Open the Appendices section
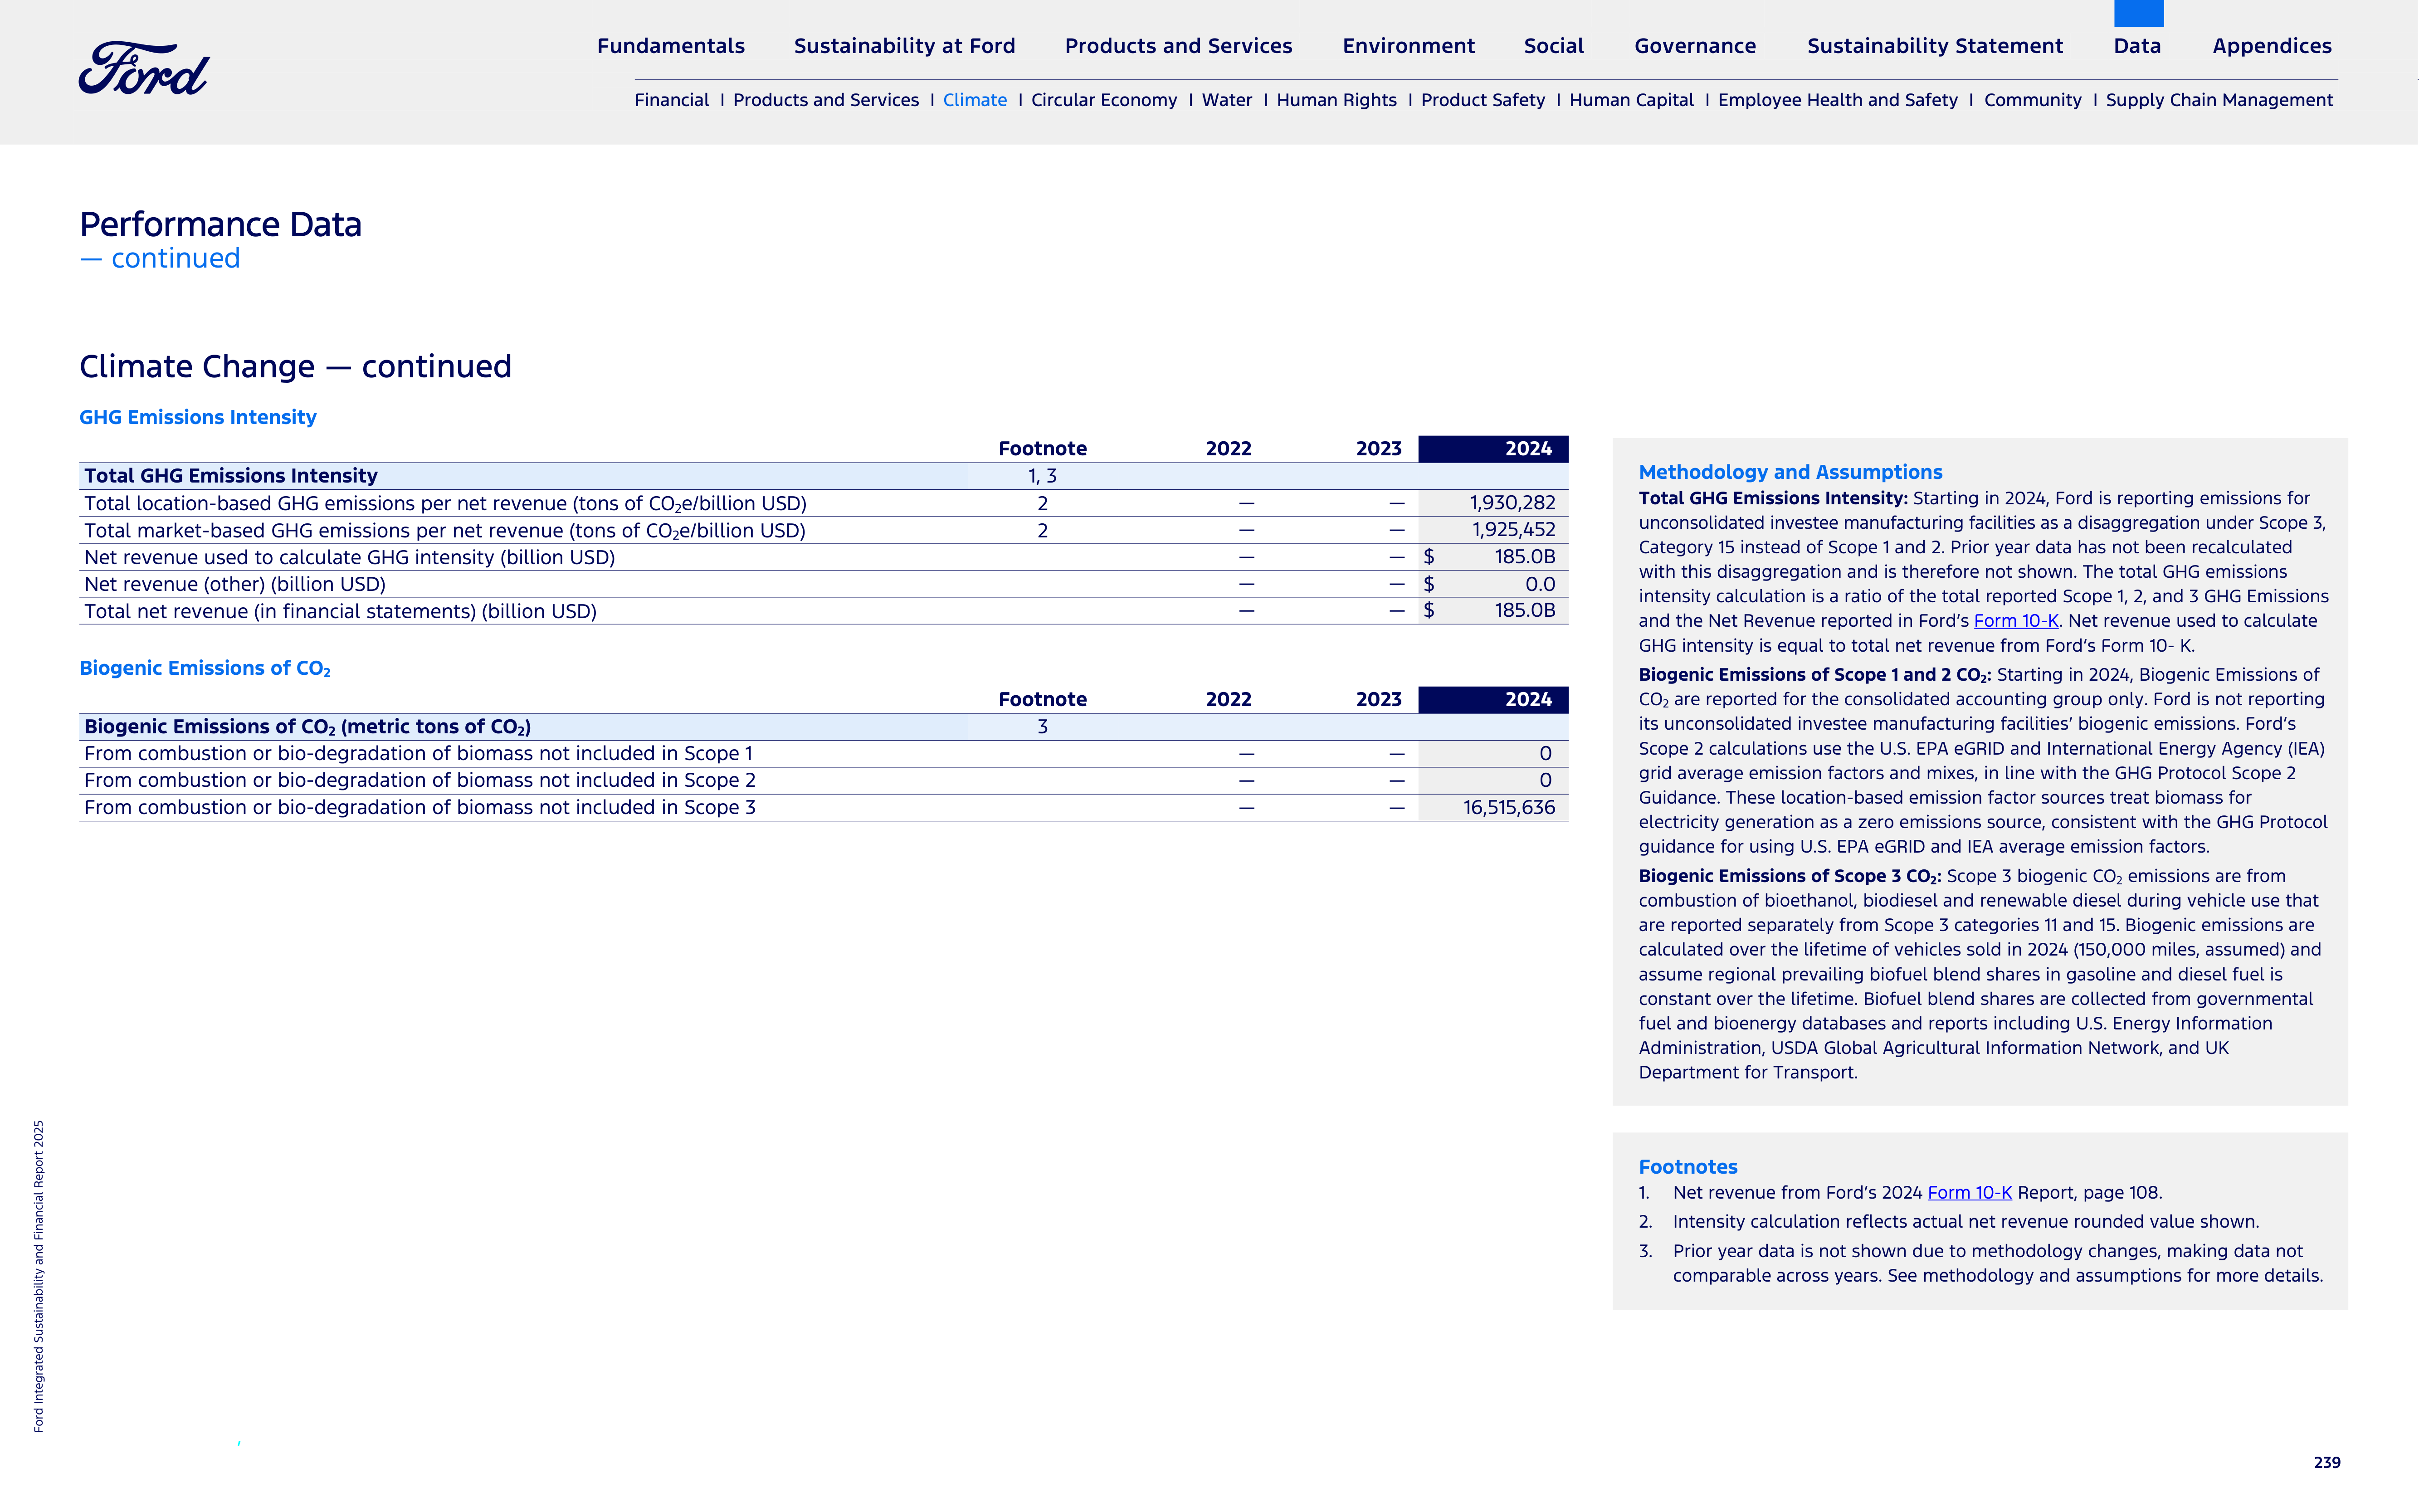This screenshot has height=1512, width=2419. pos(2271,46)
